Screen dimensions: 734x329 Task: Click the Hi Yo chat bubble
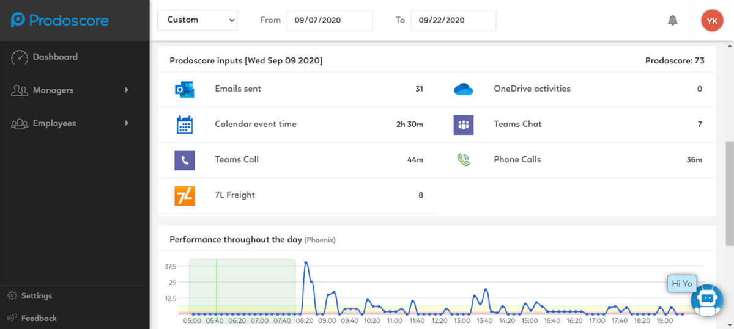[682, 284]
